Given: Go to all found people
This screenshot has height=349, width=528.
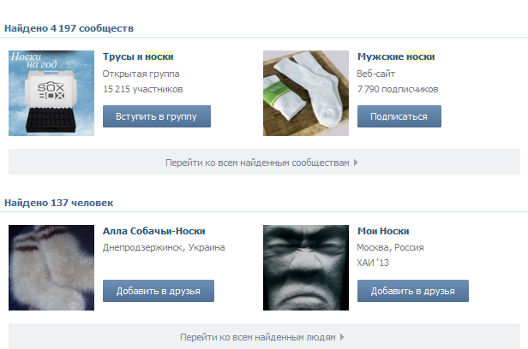Looking at the screenshot, I should [x=264, y=336].
